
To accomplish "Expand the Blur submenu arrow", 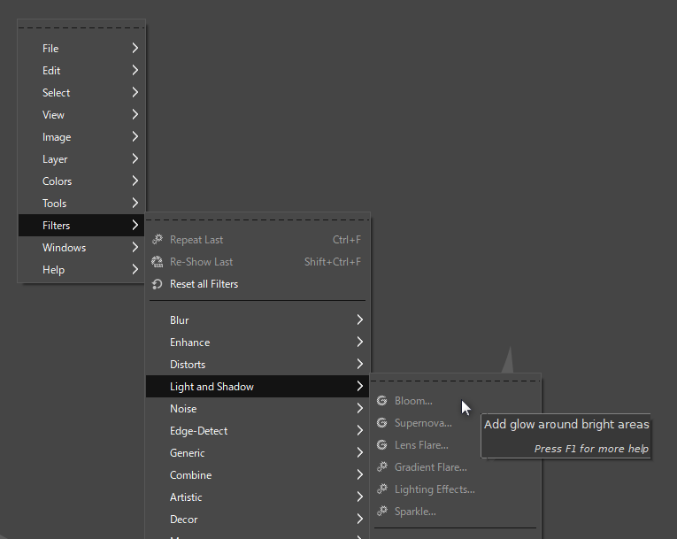I will [359, 320].
